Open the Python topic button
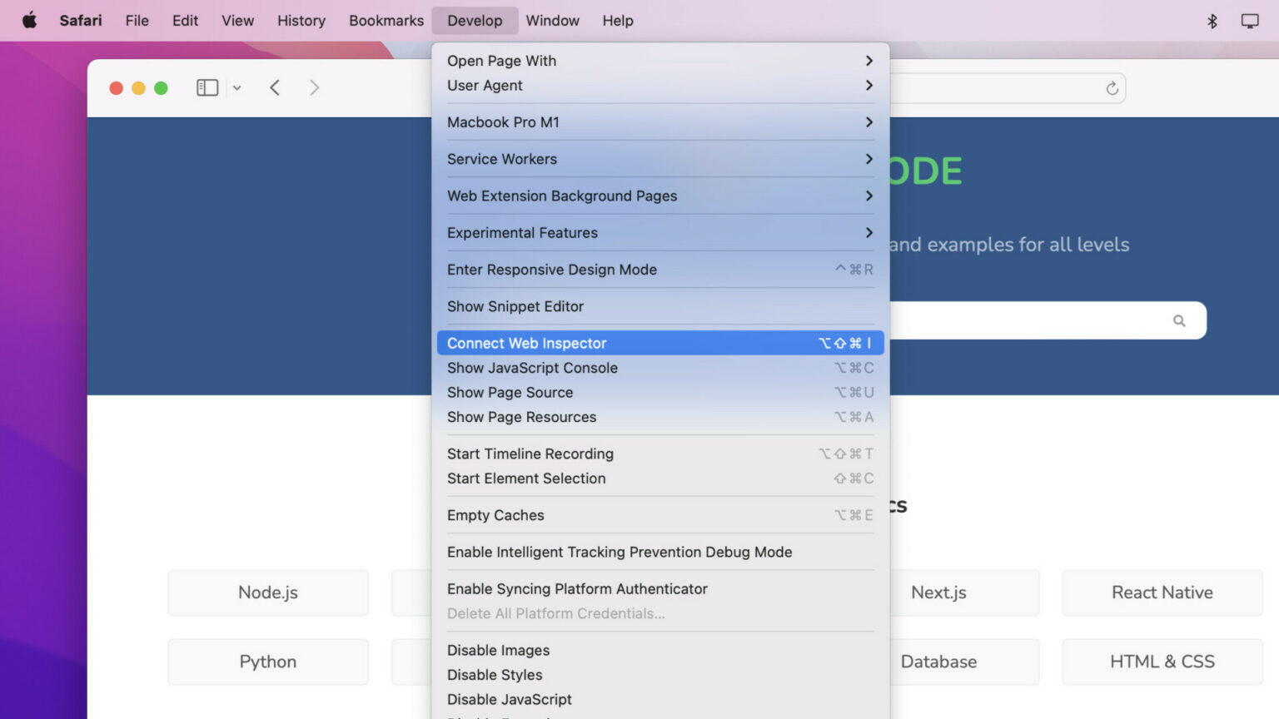Image resolution: width=1279 pixels, height=719 pixels. click(268, 662)
